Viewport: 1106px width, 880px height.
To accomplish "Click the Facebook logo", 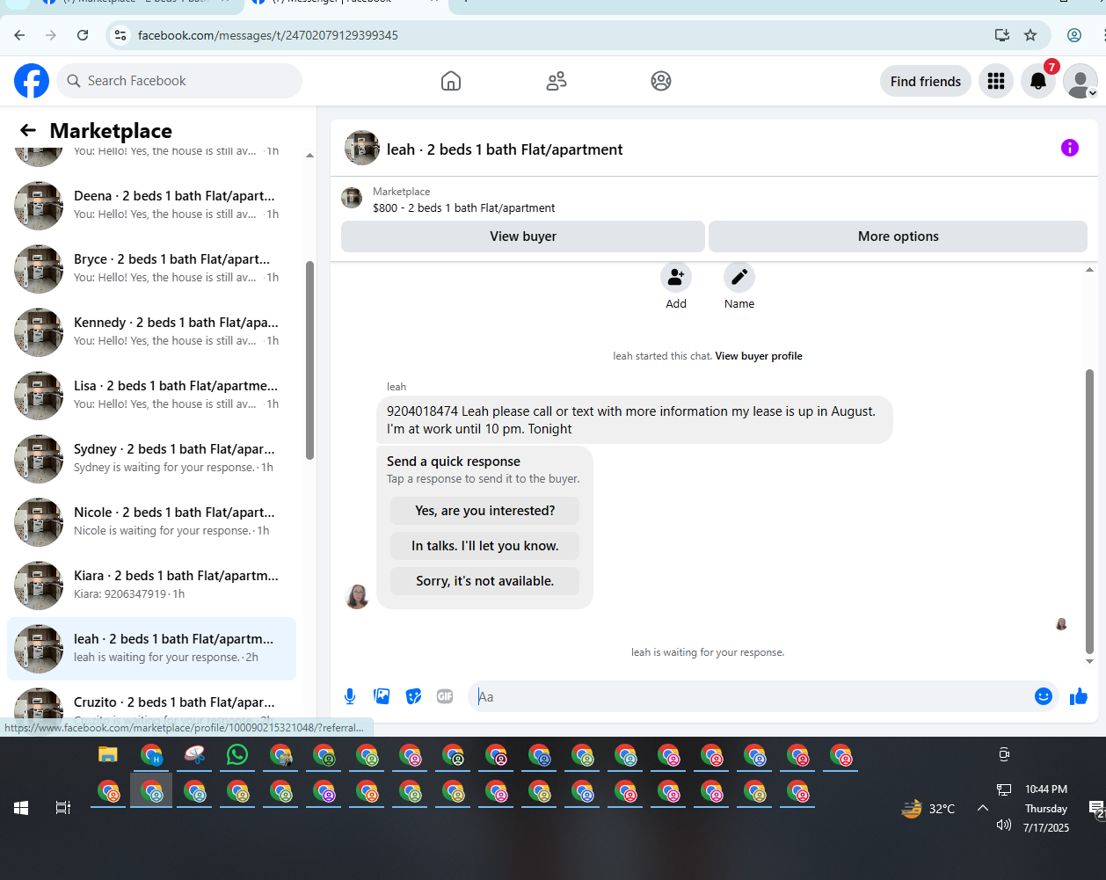I will point(32,81).
